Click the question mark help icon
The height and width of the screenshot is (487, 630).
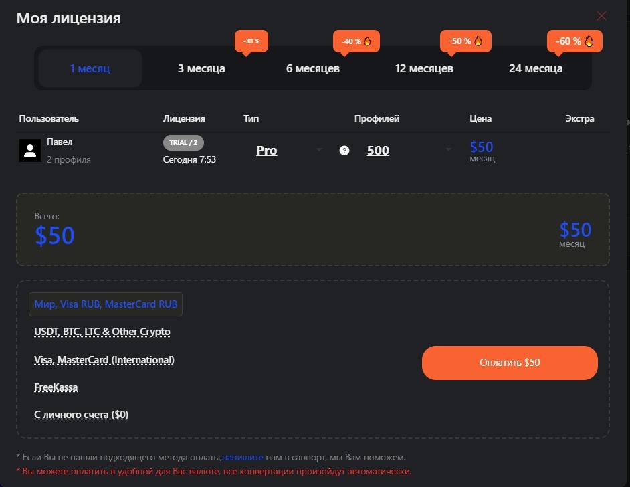click(344, 151)
